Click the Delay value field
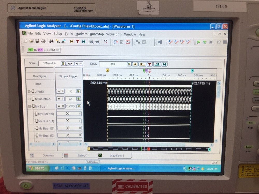Screen dimensions: 259x194 pyautogui.click(x=113, y=64)
